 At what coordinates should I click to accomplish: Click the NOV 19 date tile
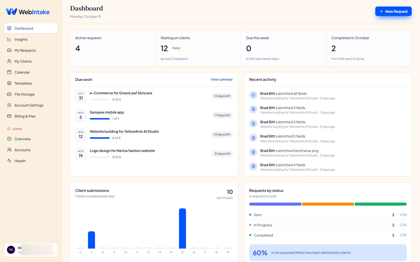pyautogui.click(x=81, y=154)
